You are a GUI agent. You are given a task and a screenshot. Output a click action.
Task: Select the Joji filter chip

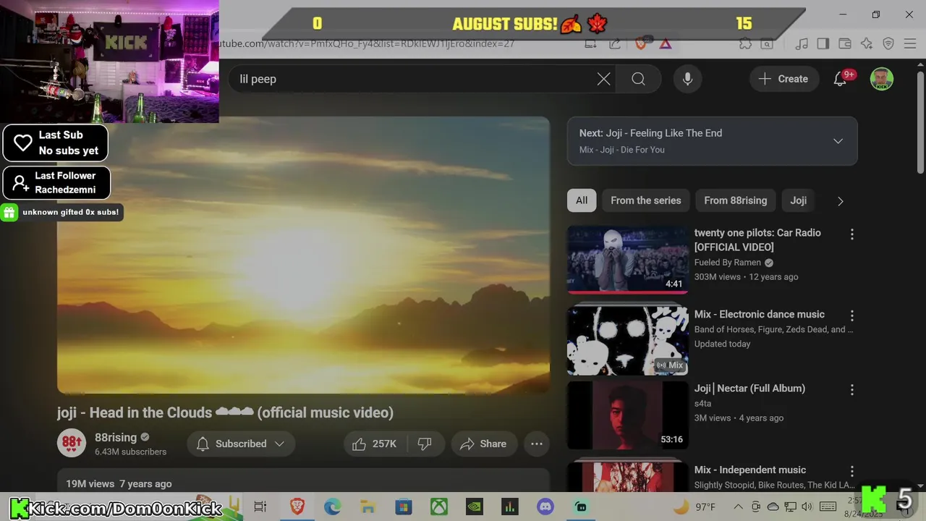pyautogui.click(x=798, y=200)
